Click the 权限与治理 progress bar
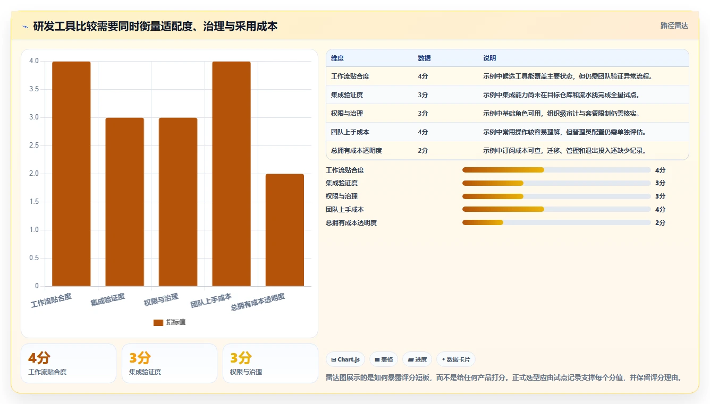Viewport: 710px width, 404px height. [556, 196]
